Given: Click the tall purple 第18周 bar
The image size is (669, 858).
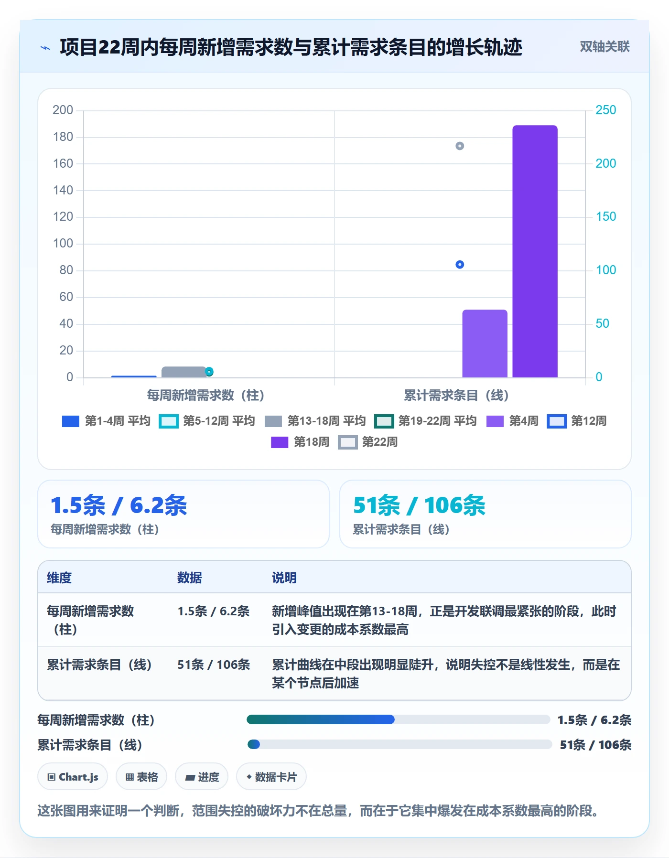Looking at the screenshot, I should (535, 251).
